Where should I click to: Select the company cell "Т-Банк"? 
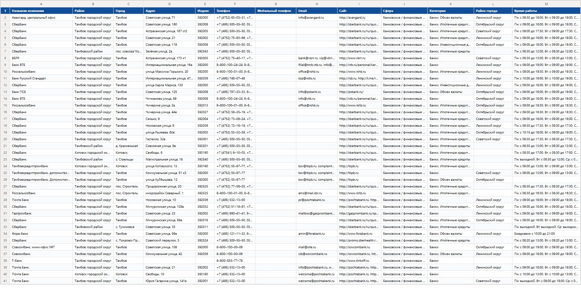coord(41,261)
